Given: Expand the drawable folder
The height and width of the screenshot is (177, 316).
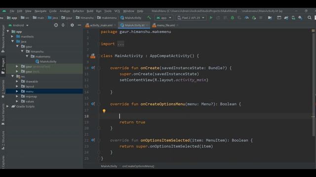Looking at the screenshot, I should click(x=17, y=81).
